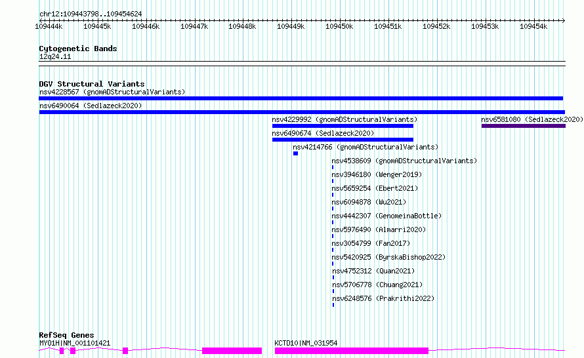Click the MYO1H exon near 109446k
584x358 pixels.
(125, 351)
